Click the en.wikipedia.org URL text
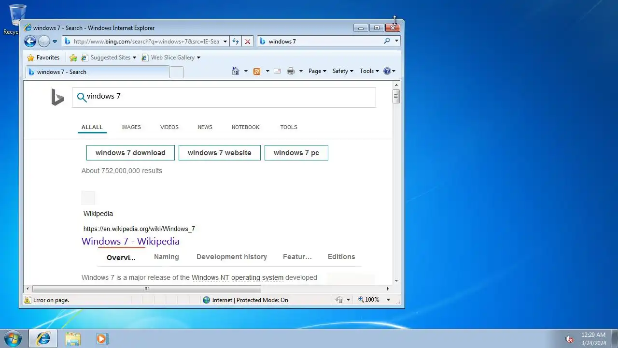618x348 pixels. point(139,229)
